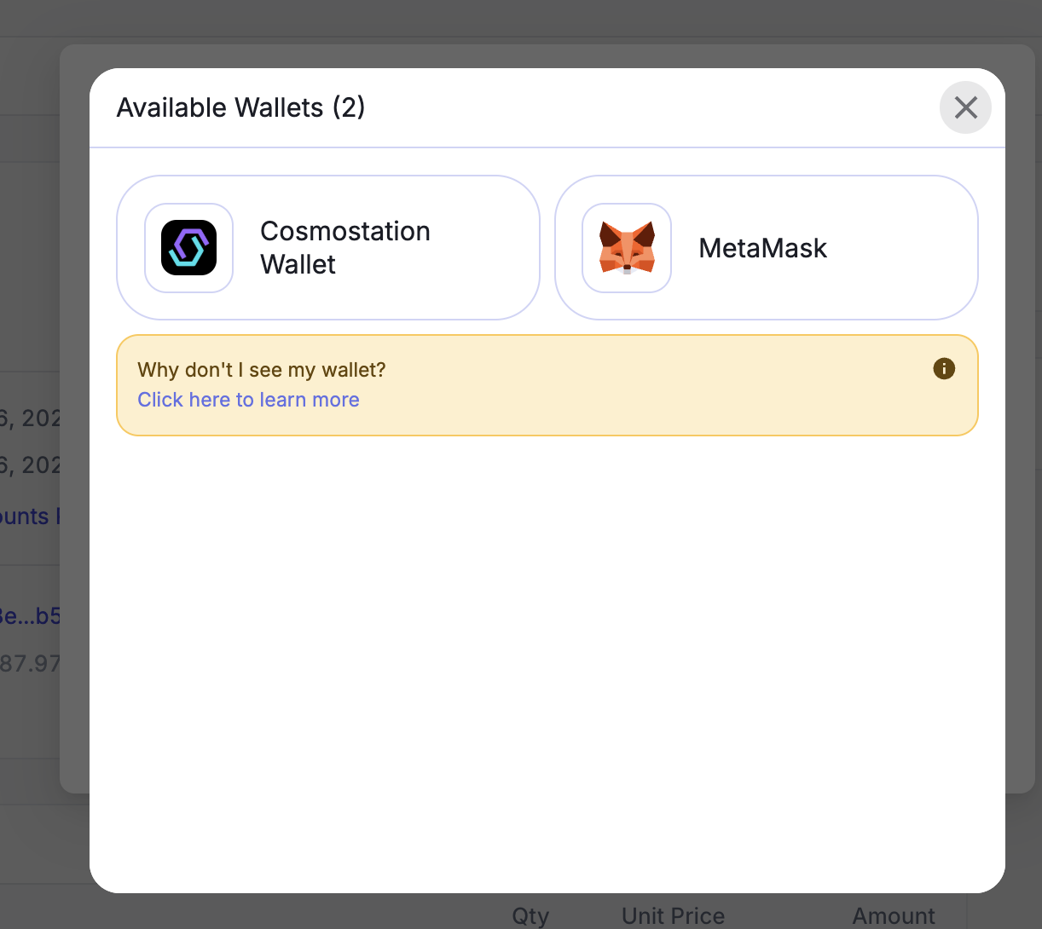
Task: Select the Cosmostation Wallet label
Action: click(x=344, y=248)
